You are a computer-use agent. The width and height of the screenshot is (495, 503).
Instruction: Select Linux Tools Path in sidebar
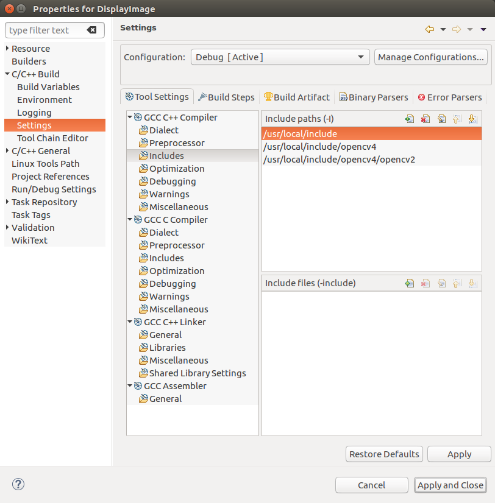(x=45, y=164)
